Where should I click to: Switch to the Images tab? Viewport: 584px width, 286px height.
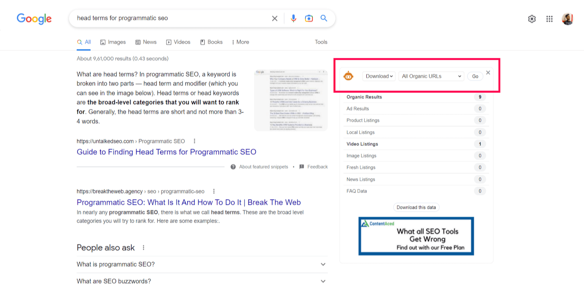113,42
